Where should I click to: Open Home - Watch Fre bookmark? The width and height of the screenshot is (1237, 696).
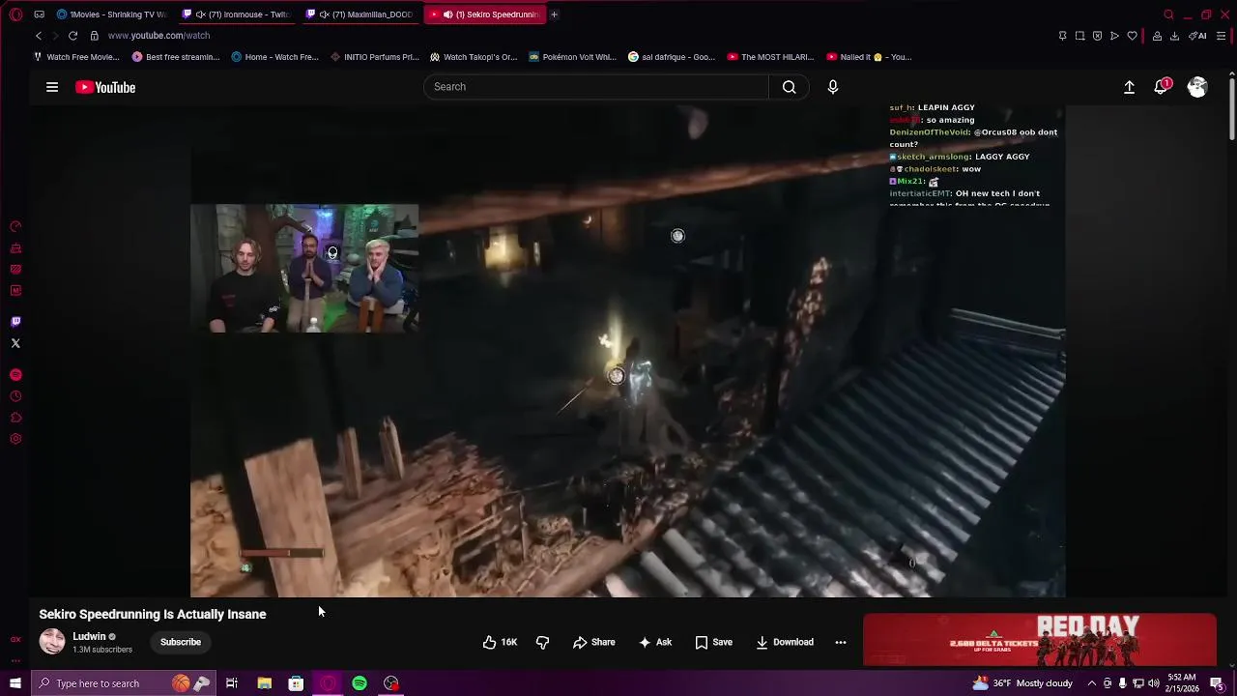tap(274, 57)
